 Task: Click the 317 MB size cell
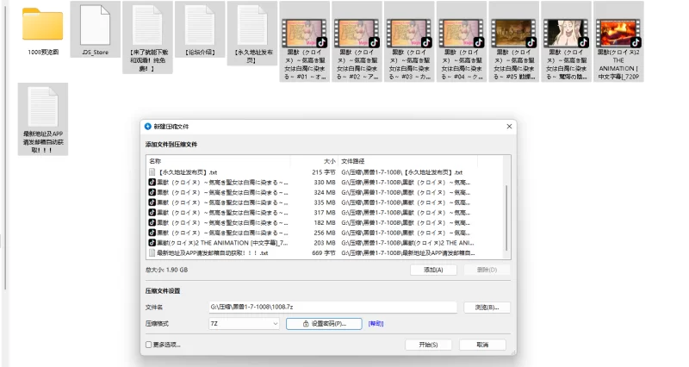point(325,213)
